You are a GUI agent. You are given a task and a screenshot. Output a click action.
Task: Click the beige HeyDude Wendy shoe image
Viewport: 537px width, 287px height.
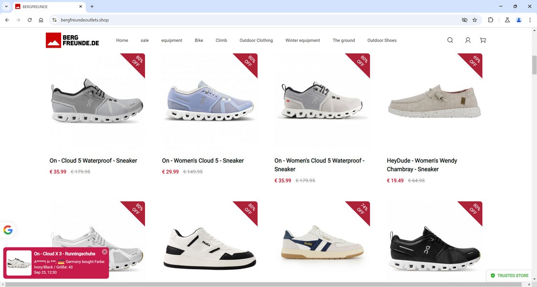[x=434, y=101]
